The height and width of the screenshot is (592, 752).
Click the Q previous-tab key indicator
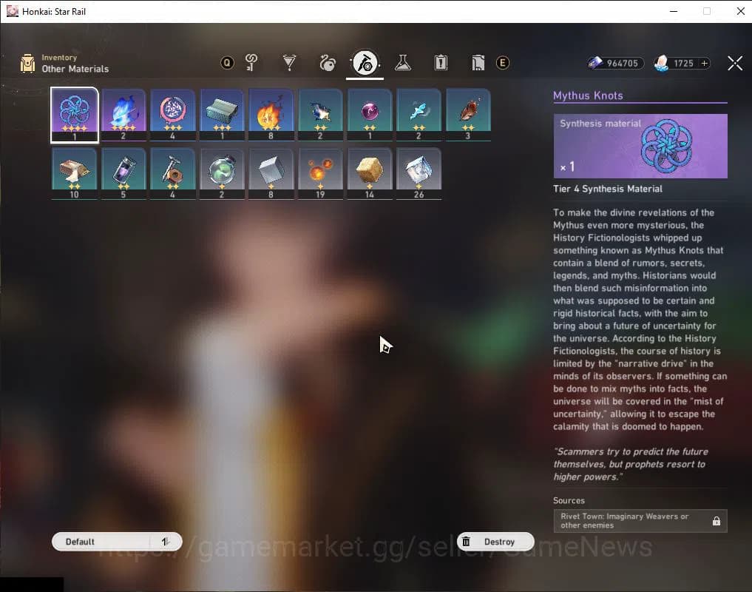tap(227, 63)
